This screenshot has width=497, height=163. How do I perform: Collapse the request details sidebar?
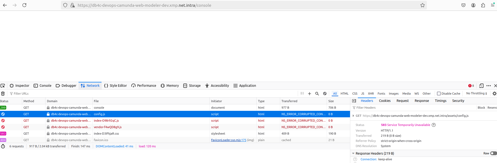[354, 101]
